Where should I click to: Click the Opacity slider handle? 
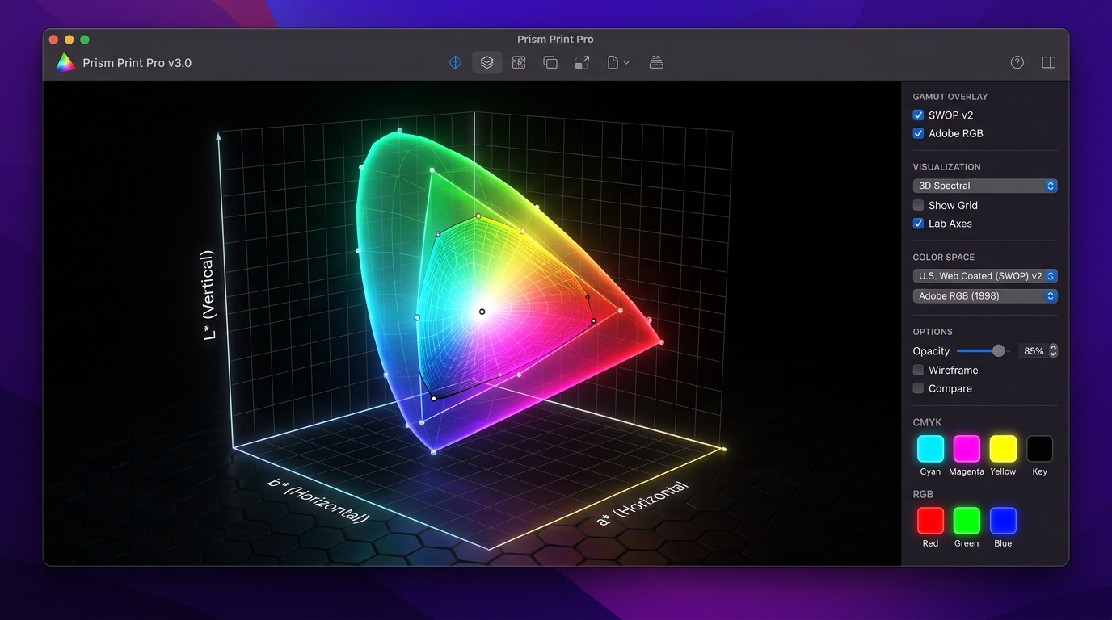(999, 350)
